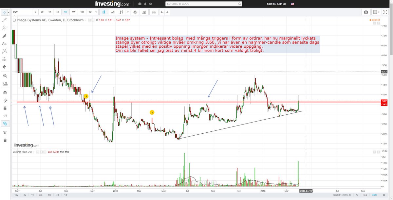Viewport: 393px width, 200px height.
Task: Select the prediction and measurement tool
Action: click(4, 59)
